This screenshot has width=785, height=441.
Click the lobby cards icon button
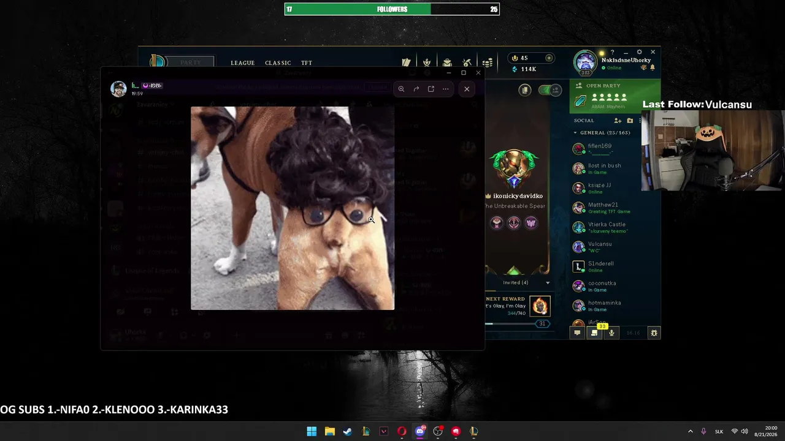pyautogui.click(x=525, y=90)
